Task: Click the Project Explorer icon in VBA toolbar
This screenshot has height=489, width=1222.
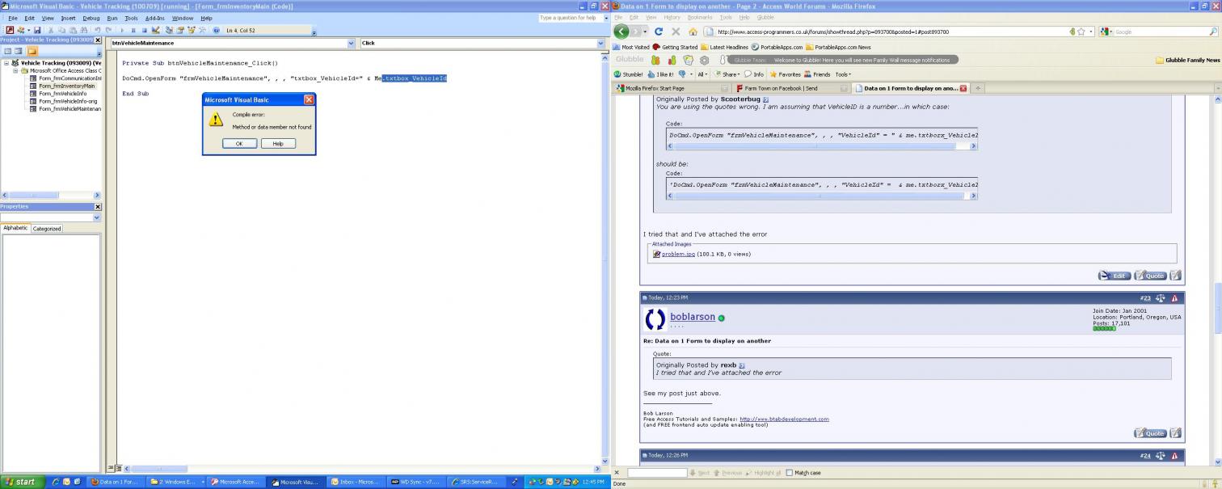Action: tap(169, 30)
